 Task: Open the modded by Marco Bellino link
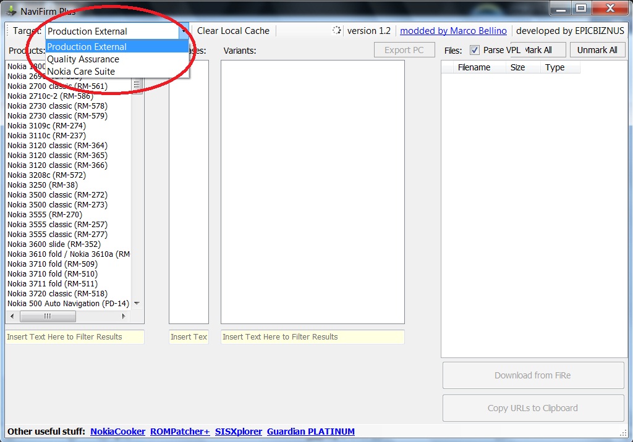click(453, 31)
